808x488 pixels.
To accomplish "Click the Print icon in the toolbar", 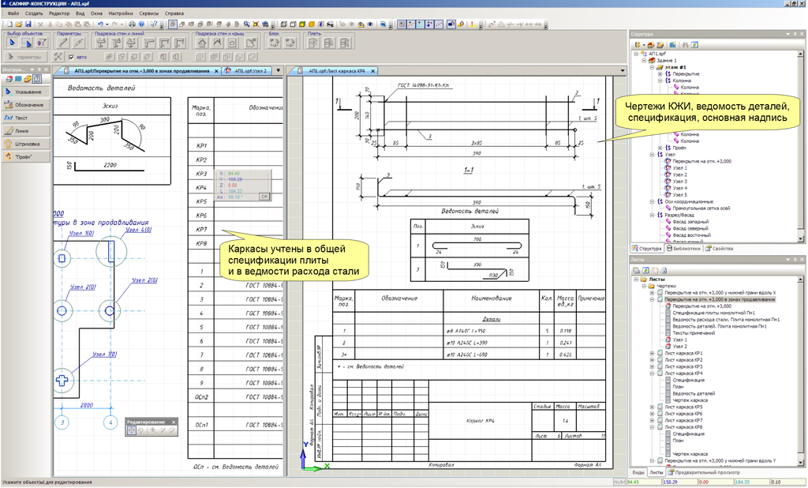I will coord(130,24).
